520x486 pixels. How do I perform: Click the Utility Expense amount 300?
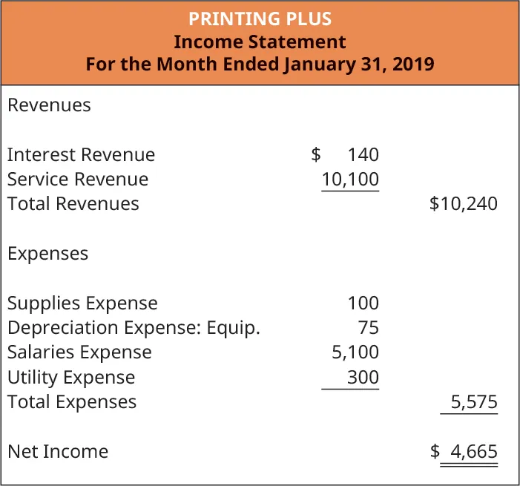point(363,378)
